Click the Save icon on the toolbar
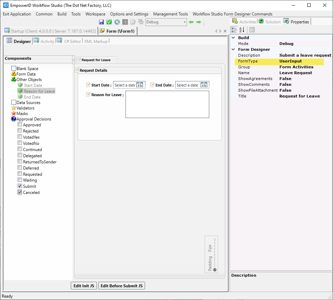 (x=101, y=22)
